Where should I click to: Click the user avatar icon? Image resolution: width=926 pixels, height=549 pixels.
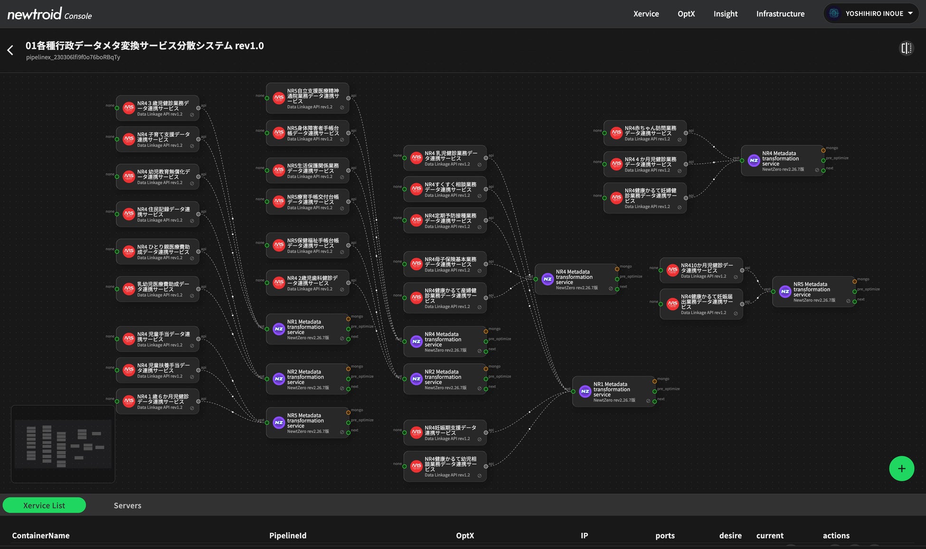[834, 13]
